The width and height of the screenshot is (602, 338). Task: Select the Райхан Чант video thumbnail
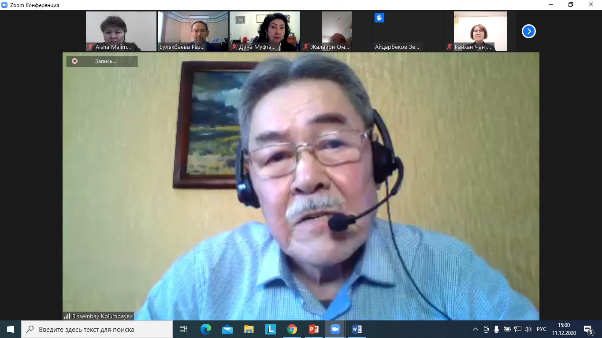[x=480, y=31]
